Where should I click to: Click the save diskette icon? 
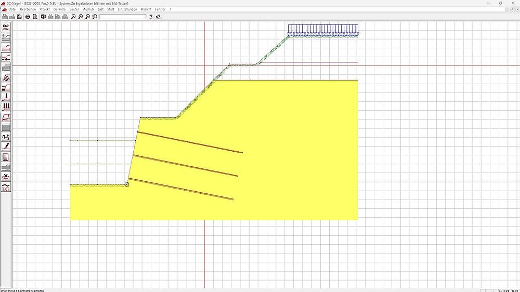point(19,17)
